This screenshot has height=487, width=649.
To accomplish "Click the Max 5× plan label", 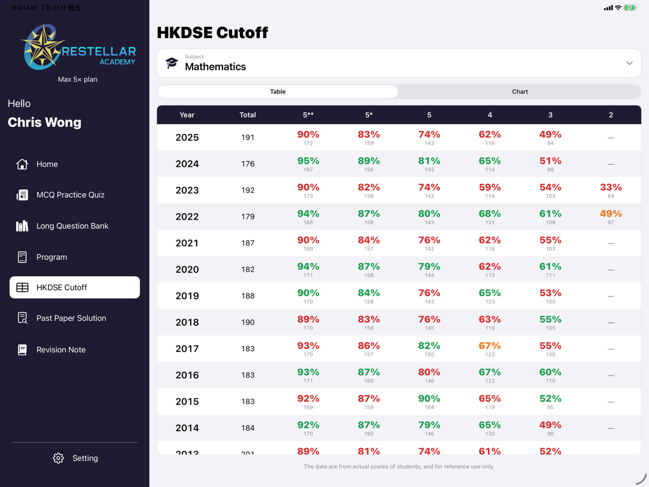I will (x=78, y=79).
